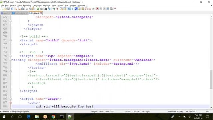Image resolution: width=213 pixels, height=120 pixels.
Task: Undo last edit with green arrow icon
Action: (x=38, y=9)
